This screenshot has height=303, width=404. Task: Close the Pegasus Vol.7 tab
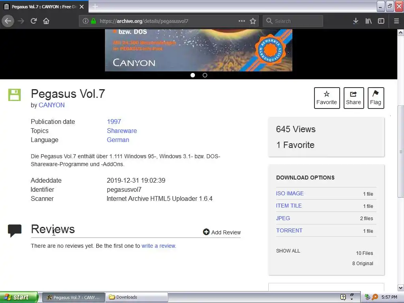tap(82, 7)
